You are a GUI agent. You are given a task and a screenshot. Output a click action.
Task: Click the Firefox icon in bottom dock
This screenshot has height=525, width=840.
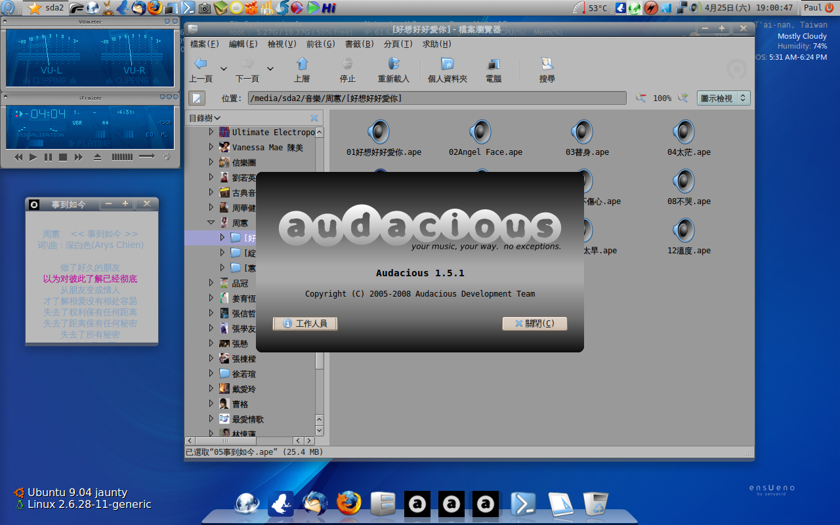point(348,503)
